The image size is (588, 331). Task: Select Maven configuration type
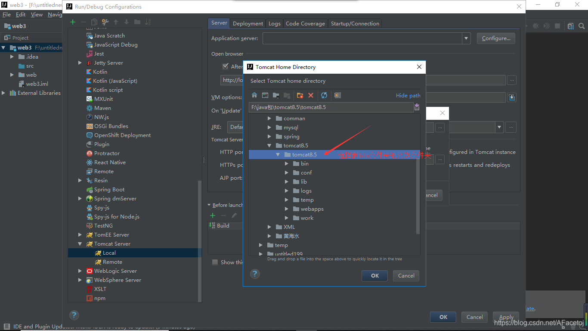click(x=102, y=108)
